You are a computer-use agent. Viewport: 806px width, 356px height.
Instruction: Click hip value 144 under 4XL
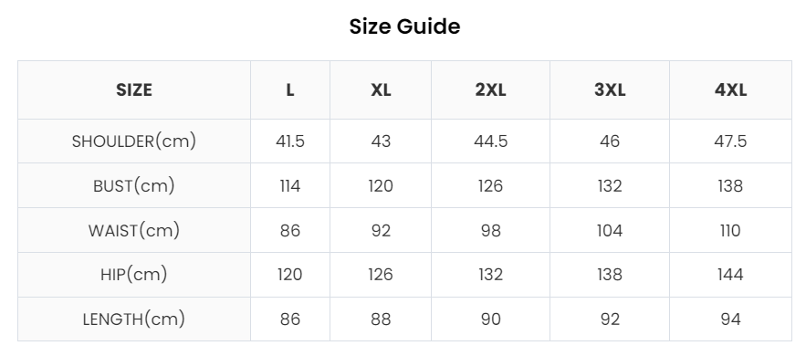730,275
